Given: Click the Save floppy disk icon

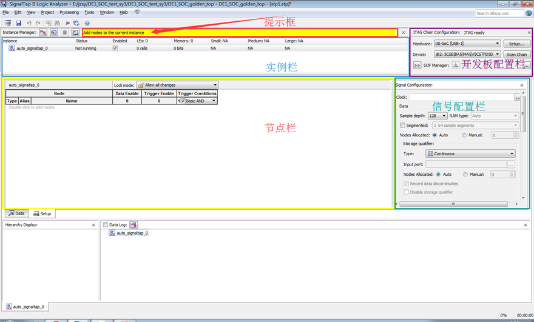Looking at the screenshot, I should (18, 23).
